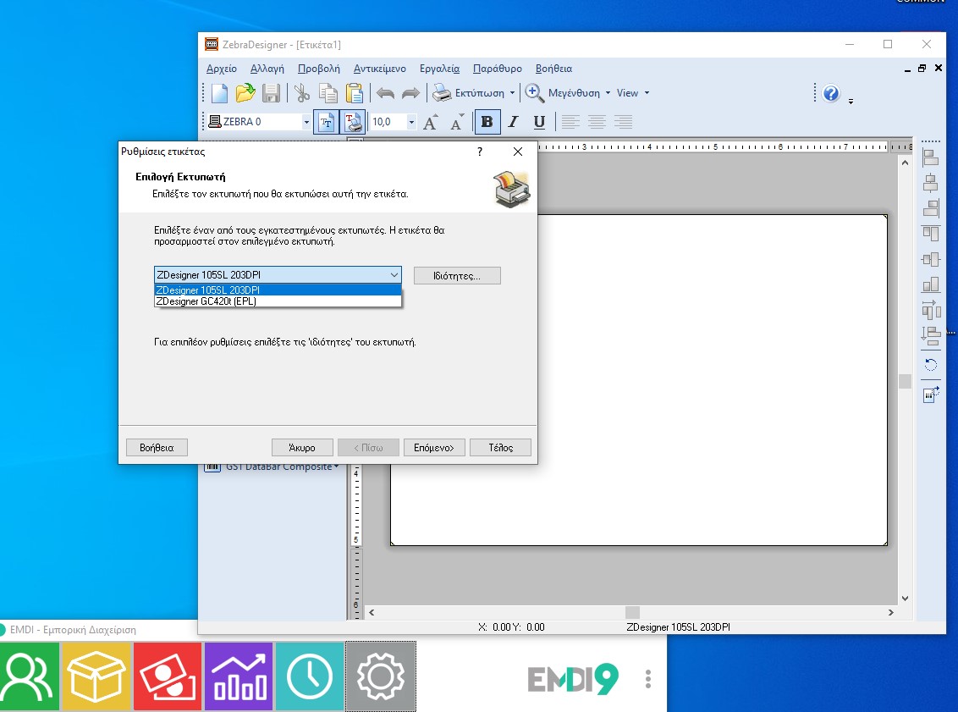Open EMDI customers green people tile

coord(30,676)
